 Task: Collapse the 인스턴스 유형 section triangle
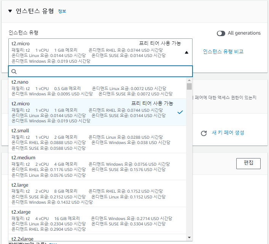(10, 11)
